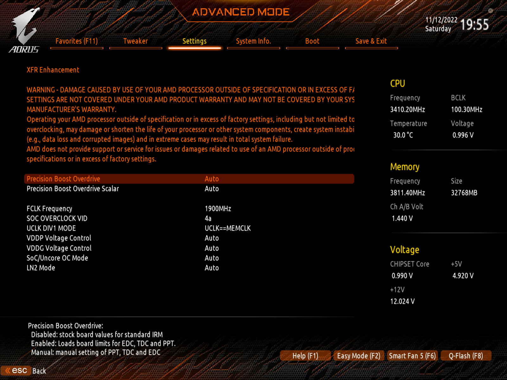The height and width of the screenshot is (380, 507).
Task: Click the Saturday day label
Action: (x=438, y=29)
